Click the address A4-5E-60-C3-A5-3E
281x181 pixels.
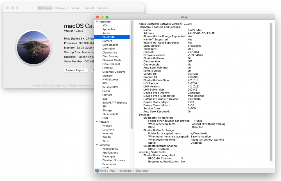(201, 33)
